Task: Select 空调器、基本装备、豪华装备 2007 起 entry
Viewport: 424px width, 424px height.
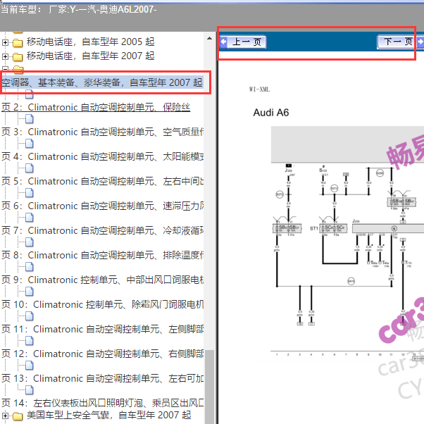Action: [102, 82]
